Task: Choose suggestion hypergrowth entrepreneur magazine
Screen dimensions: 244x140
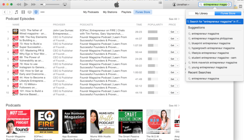Action: [x=213, y=48]
